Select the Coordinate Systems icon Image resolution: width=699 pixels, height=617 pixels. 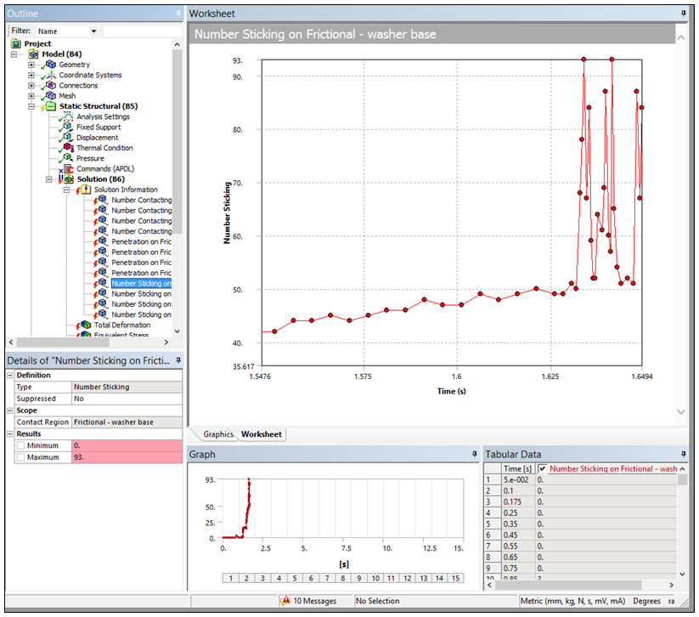tap(50, 75)
